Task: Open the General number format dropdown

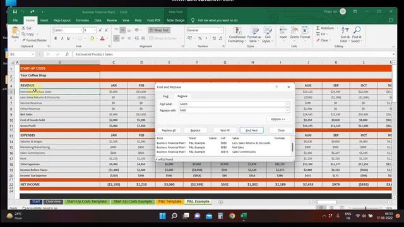Action: (222, 30)
